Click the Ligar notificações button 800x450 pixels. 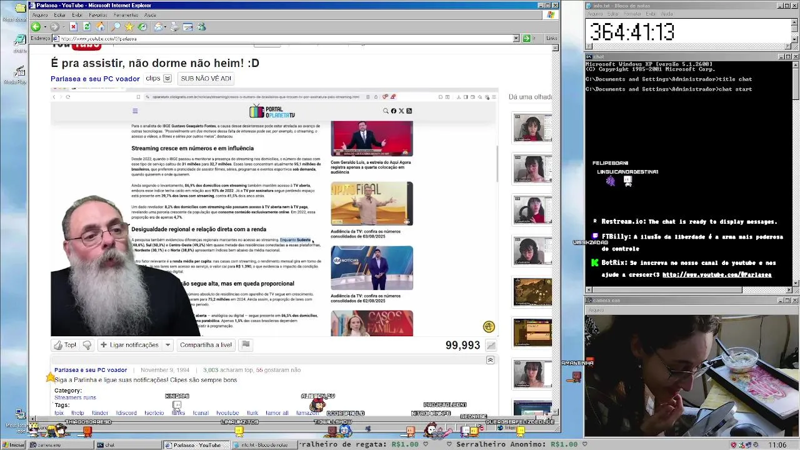[x=129, y=345]
